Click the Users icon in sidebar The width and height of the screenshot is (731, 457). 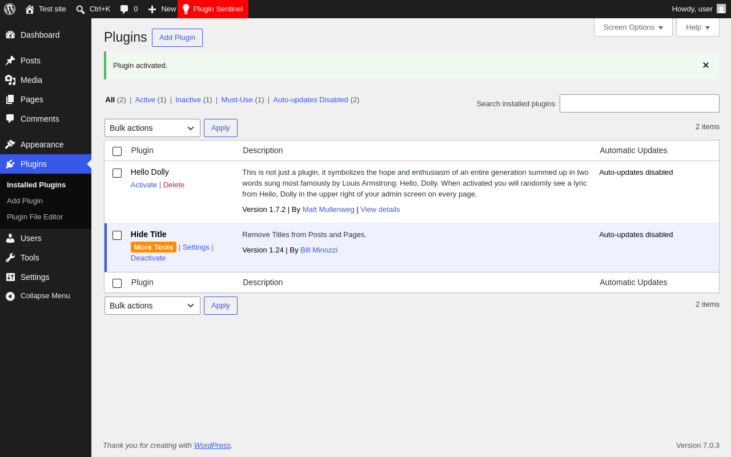click(x=10, y=238)
